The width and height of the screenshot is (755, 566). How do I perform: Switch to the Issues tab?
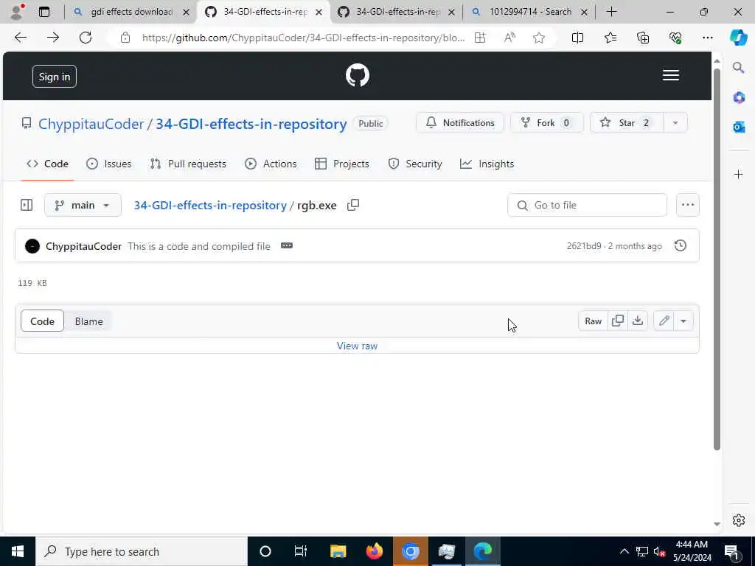pyautogui.click(x=109, y=164)
